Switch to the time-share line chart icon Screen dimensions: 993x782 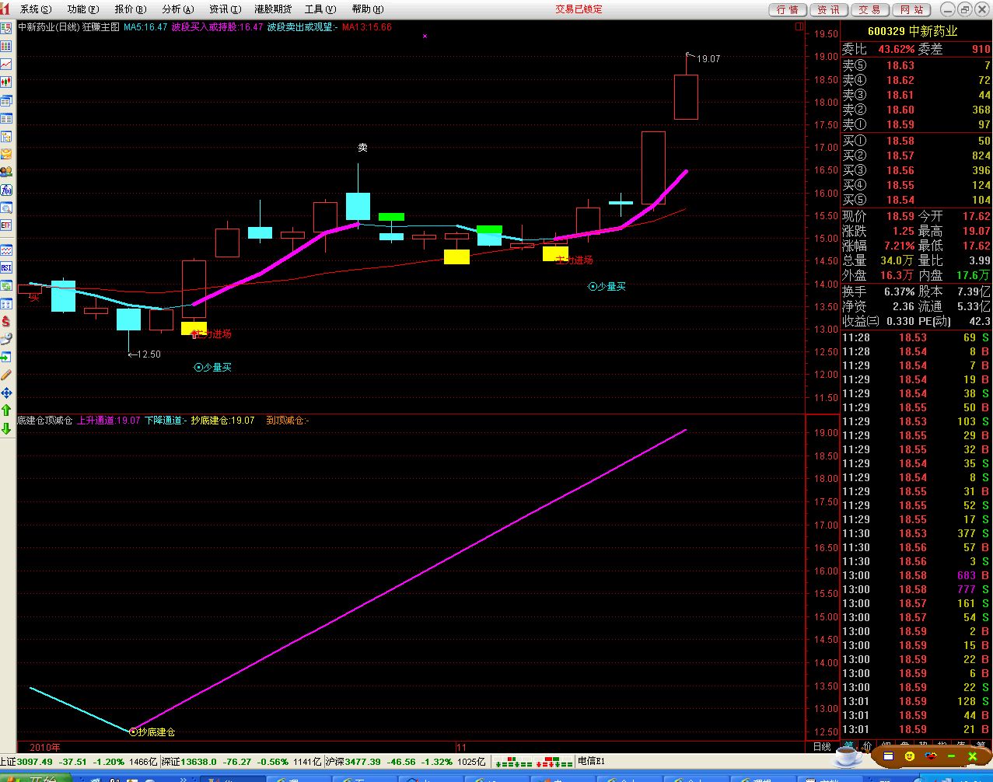click(6, 64)
